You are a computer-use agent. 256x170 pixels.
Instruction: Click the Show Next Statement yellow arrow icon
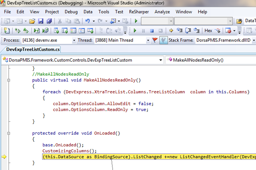[171, 30]
